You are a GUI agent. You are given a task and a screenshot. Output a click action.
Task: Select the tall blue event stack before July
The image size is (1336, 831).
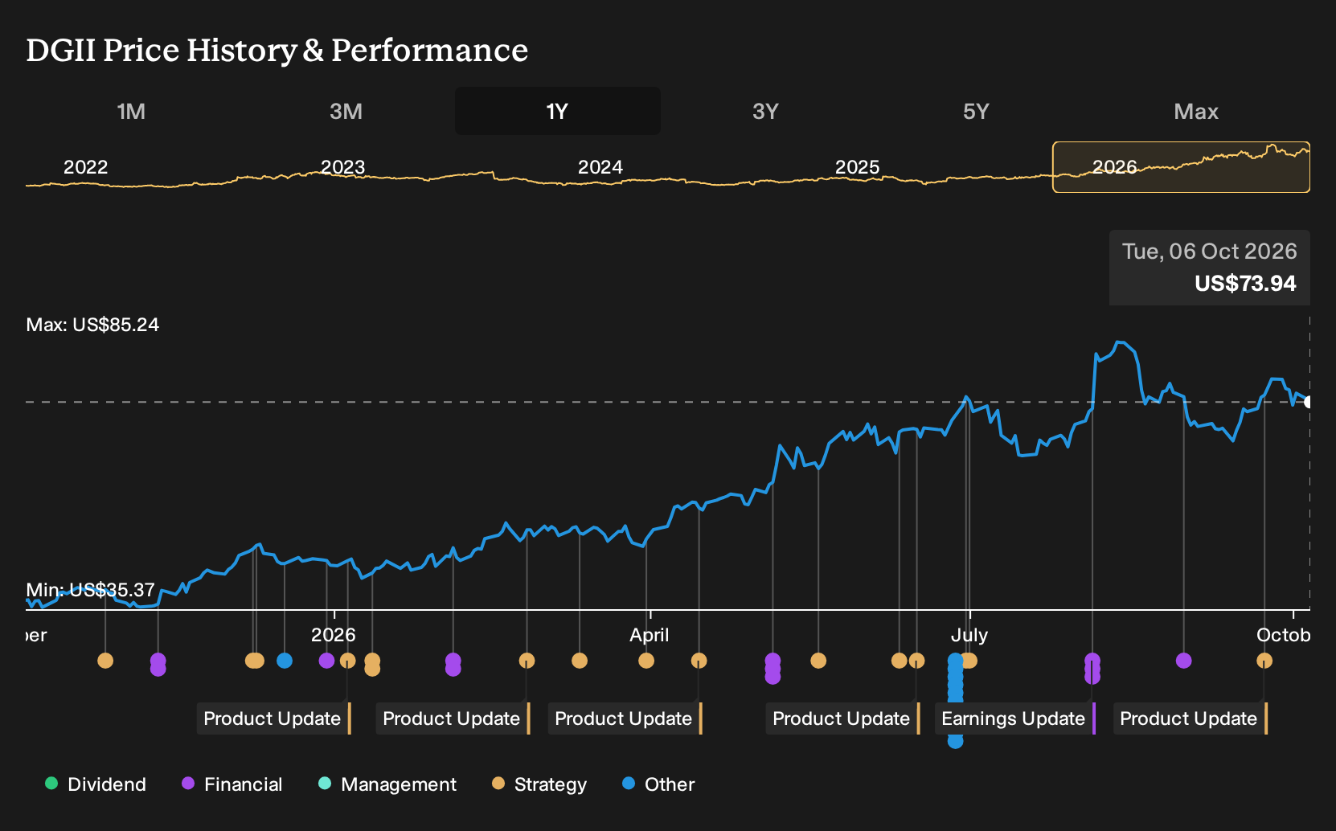[x=955, y=700]
